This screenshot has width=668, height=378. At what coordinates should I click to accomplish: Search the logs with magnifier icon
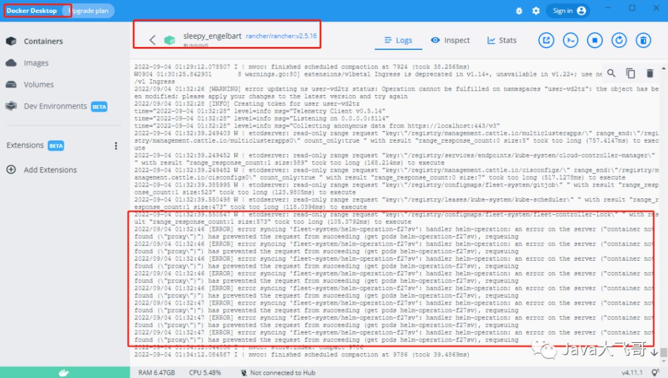pyautogui.click(x=611, y=73)
